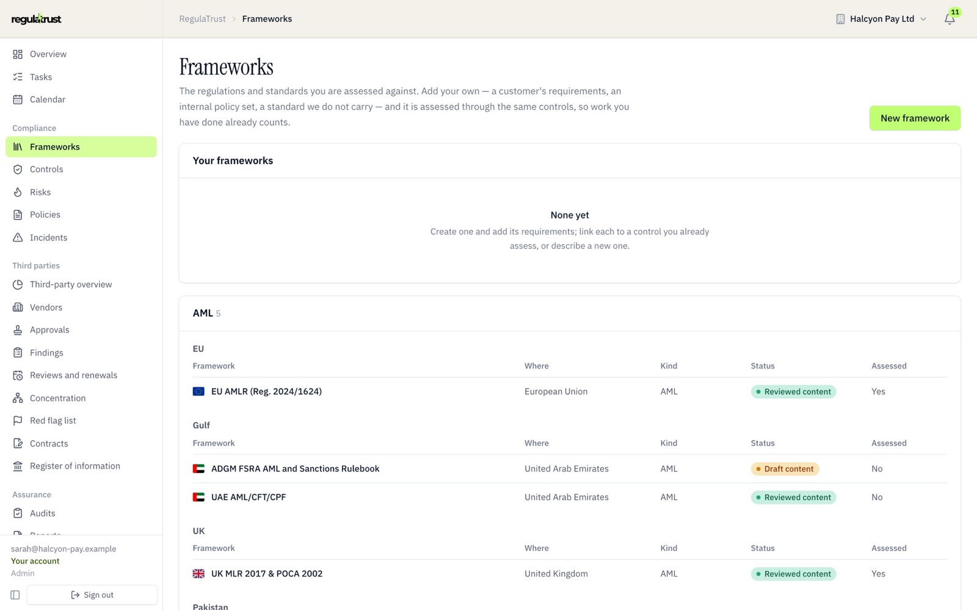977x610 pixels.
Task: Click the Frameworks library icon in sidebar
Action: coord(18,147)
